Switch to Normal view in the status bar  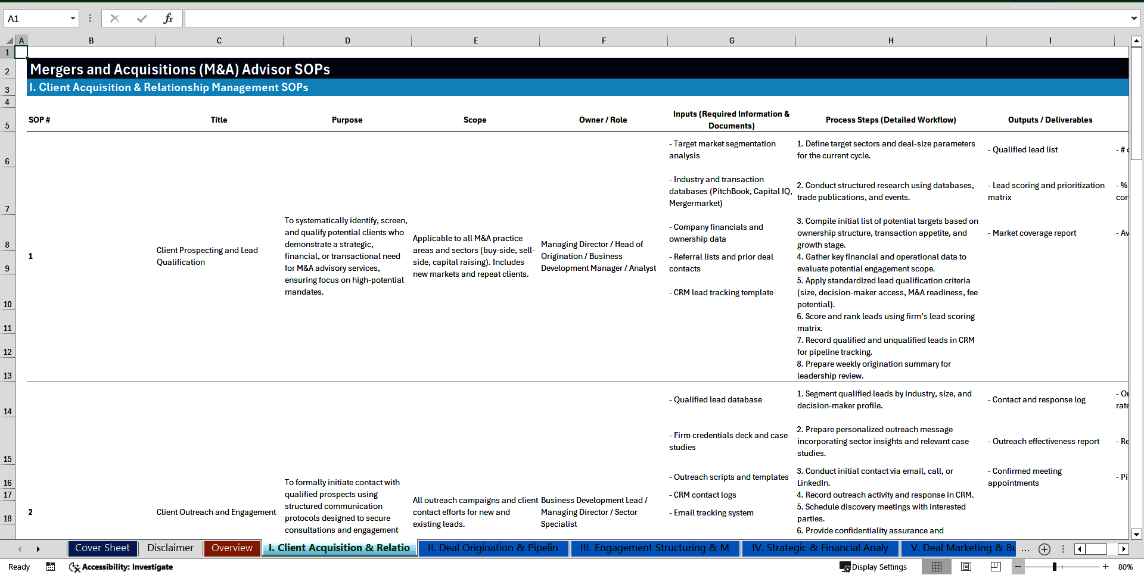pyautogui.click(x=937, y=567)
